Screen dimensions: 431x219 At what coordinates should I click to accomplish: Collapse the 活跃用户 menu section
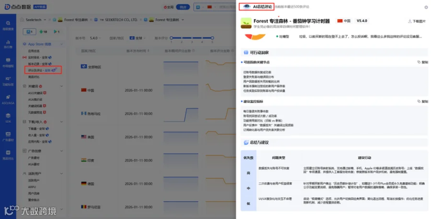coord(61,174)
